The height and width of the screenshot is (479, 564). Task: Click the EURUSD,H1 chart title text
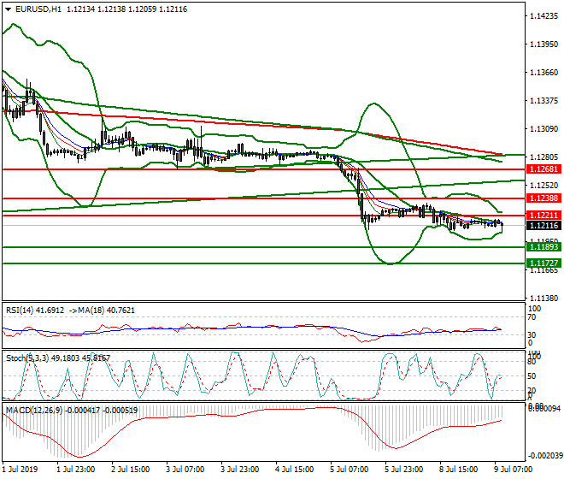[x=38, y=9]
